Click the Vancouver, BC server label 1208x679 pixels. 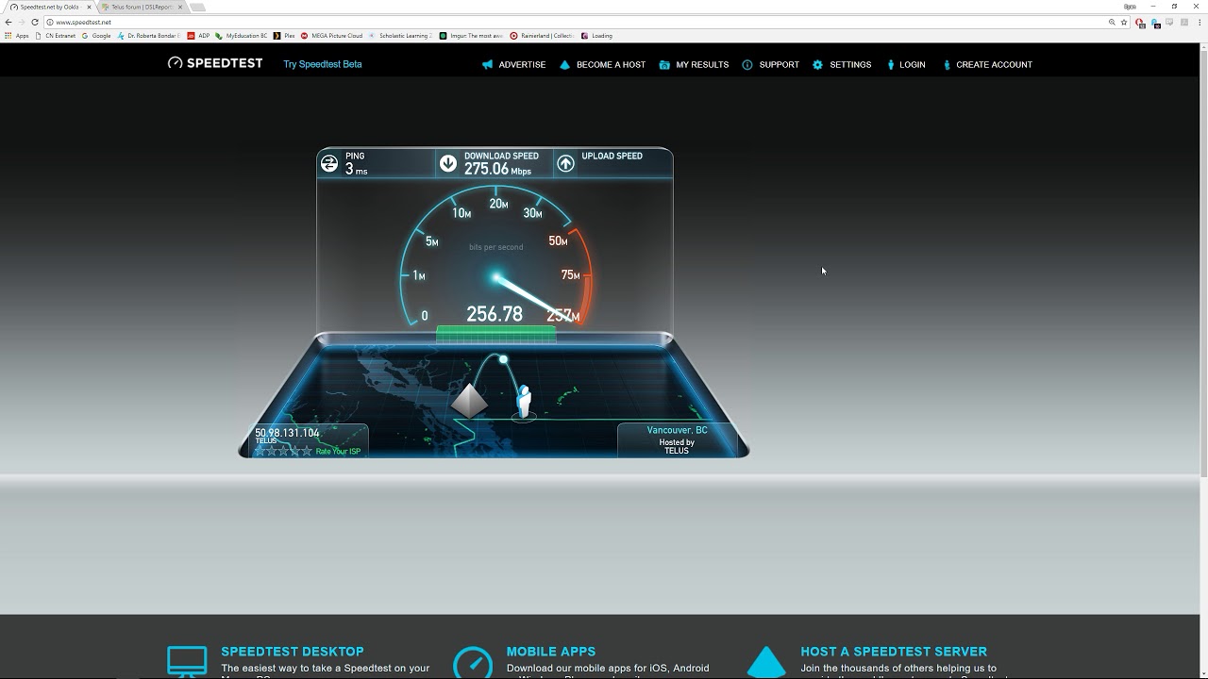[x=677, y=430]
